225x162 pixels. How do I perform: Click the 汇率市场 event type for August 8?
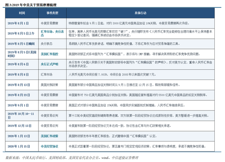click(47, 75)
